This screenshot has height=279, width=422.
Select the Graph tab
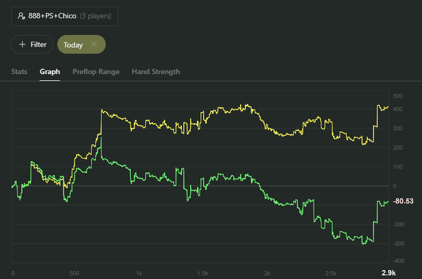(50, 72)
